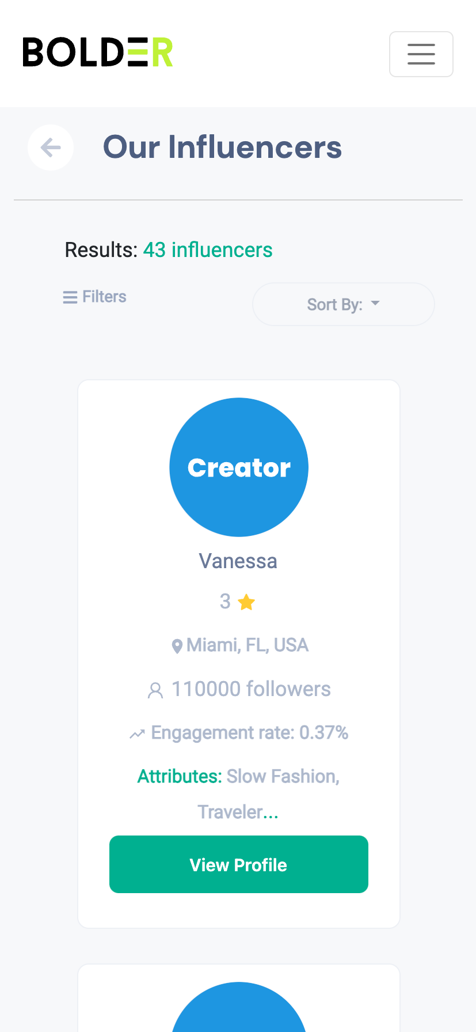
Task: Click the engagement rate trend icon
Action: click(137, 734)
